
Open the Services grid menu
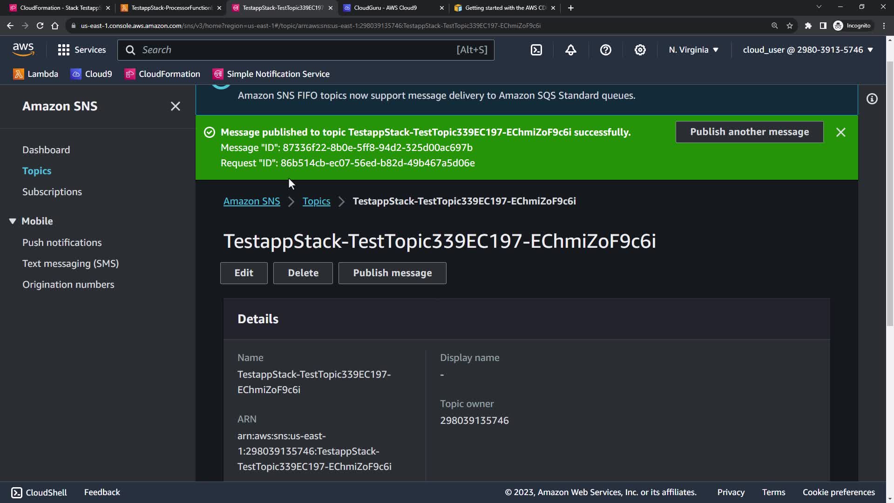81,50
